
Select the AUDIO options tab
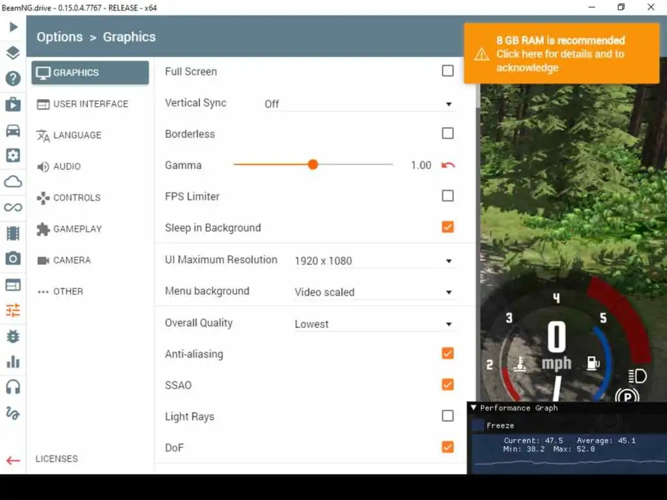pyautogui.click(x=90, y=167)
